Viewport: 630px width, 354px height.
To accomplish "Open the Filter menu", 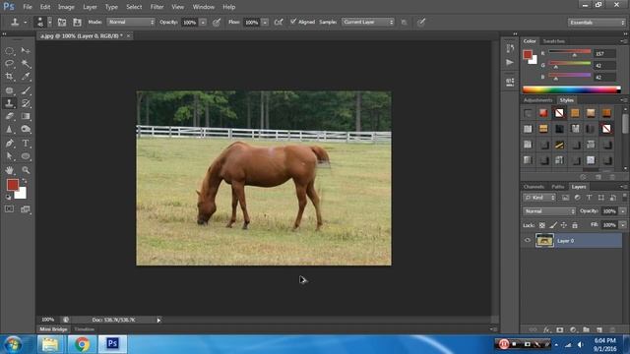I will click(157, 7).
